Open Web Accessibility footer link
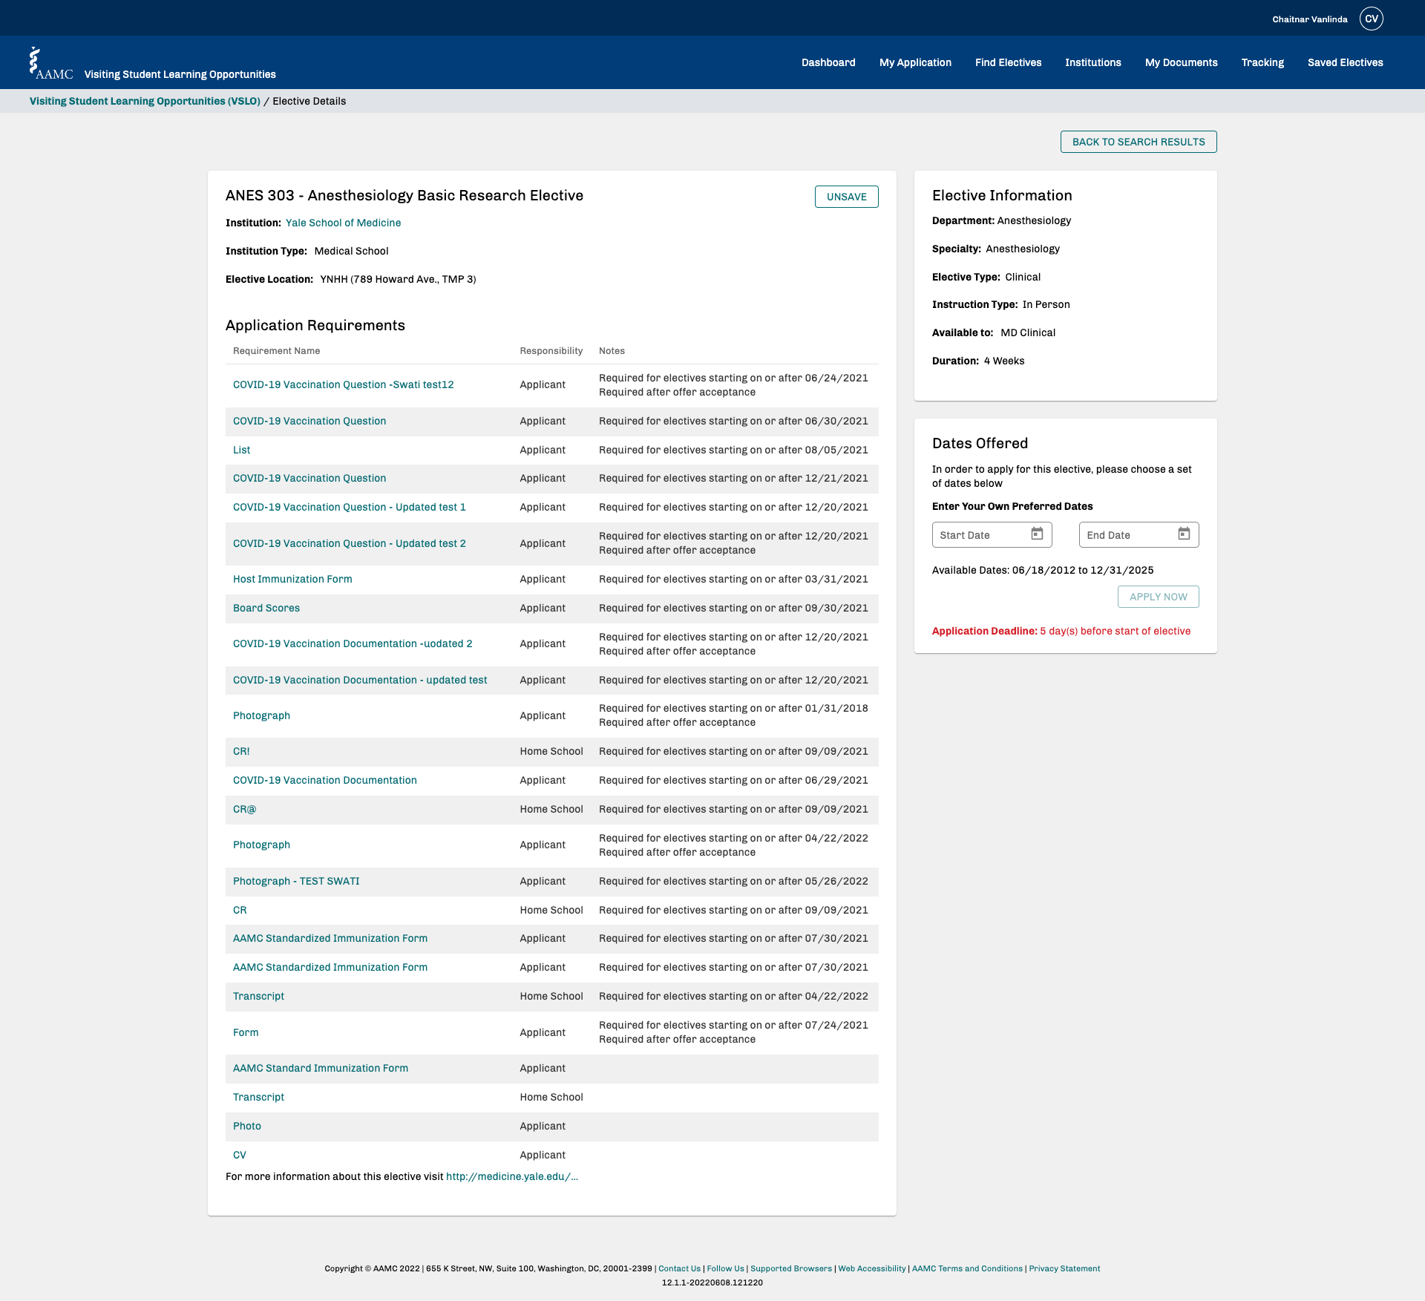This screenshot has width=1425, height=1301. (871, 1269)
